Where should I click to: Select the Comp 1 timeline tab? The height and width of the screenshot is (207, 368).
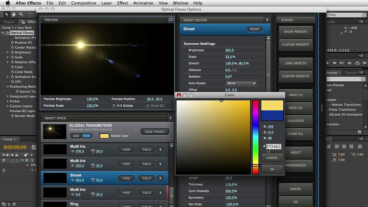tap(9, 139)
